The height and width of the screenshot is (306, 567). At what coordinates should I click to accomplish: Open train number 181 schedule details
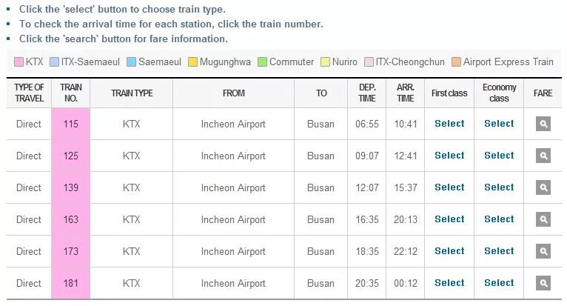point(71,283)
